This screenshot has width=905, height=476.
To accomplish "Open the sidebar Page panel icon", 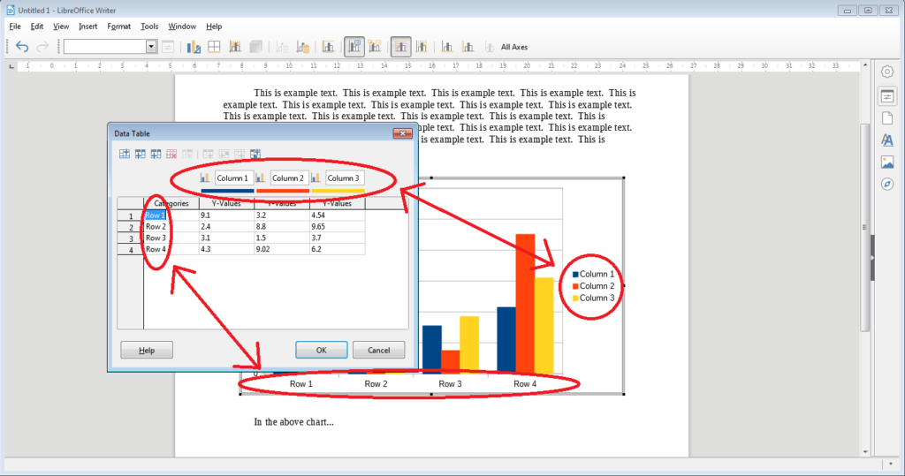I will (887, 118).
